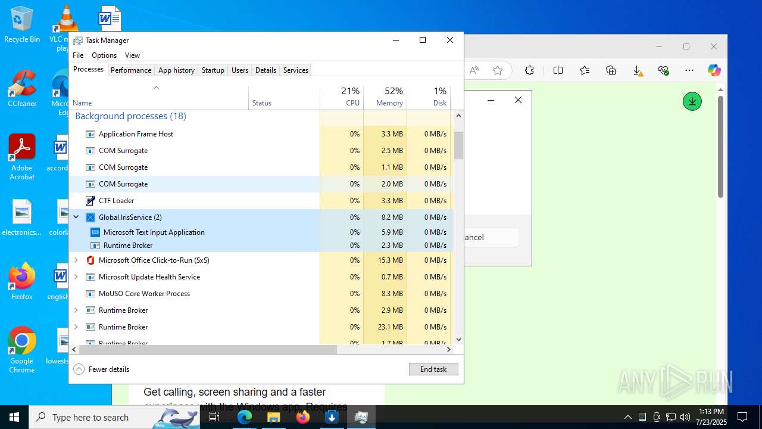Open Firefox desktop shortcut
762x429 pixels.
(22, 281)
